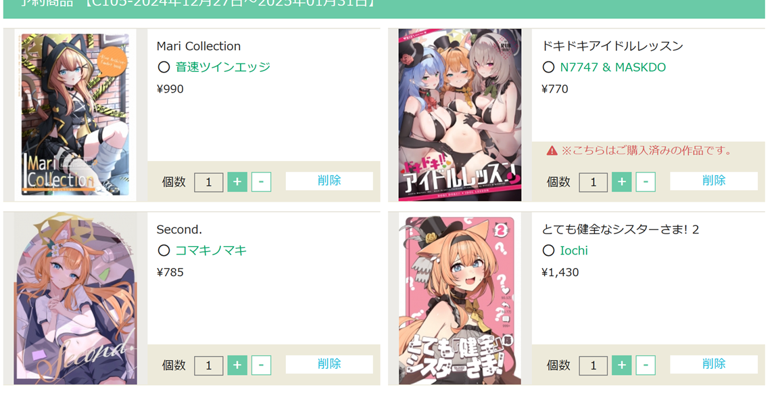This screenshot has width=774, height=404.
Task: Open circle link 音速ツインエッジ
Action: [x=223, y=67]
